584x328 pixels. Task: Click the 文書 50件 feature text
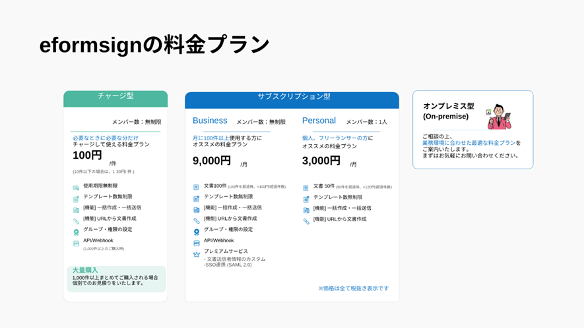click(x=323, y=186)
